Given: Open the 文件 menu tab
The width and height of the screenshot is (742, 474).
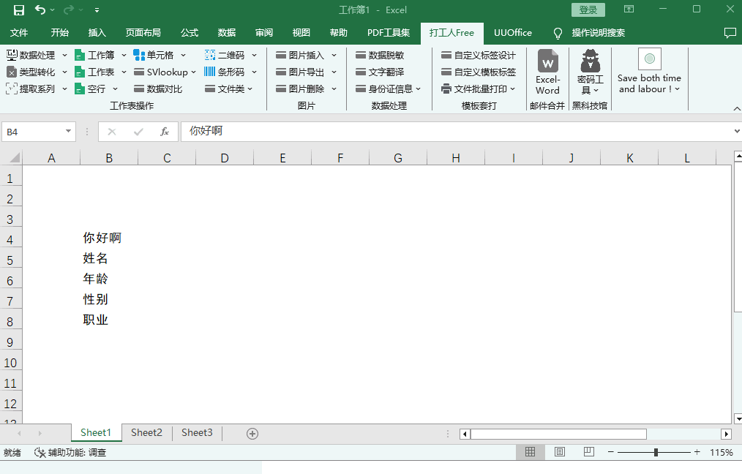Looking at the screenshot, I should coord(19,33).
